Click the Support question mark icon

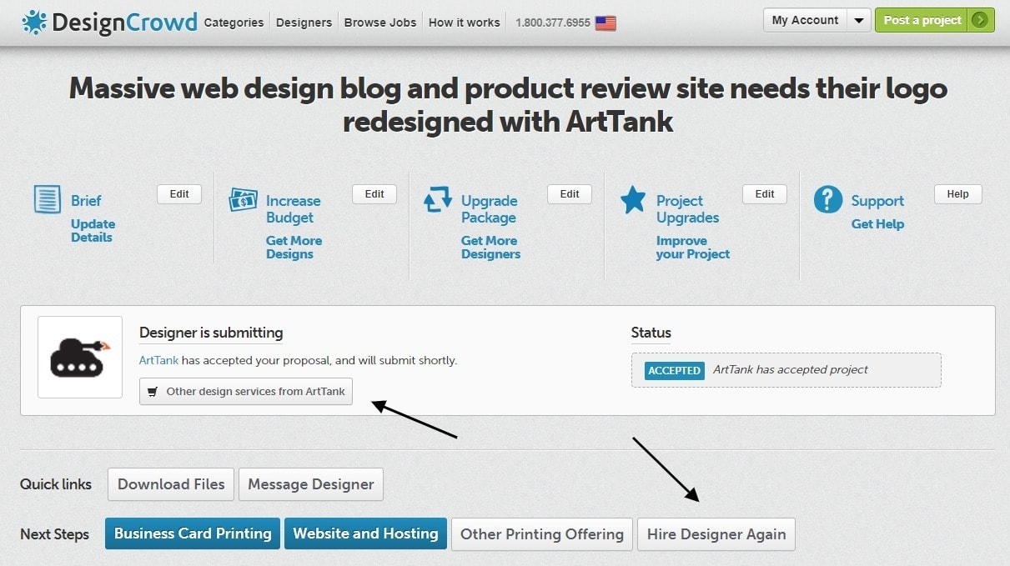827,200
